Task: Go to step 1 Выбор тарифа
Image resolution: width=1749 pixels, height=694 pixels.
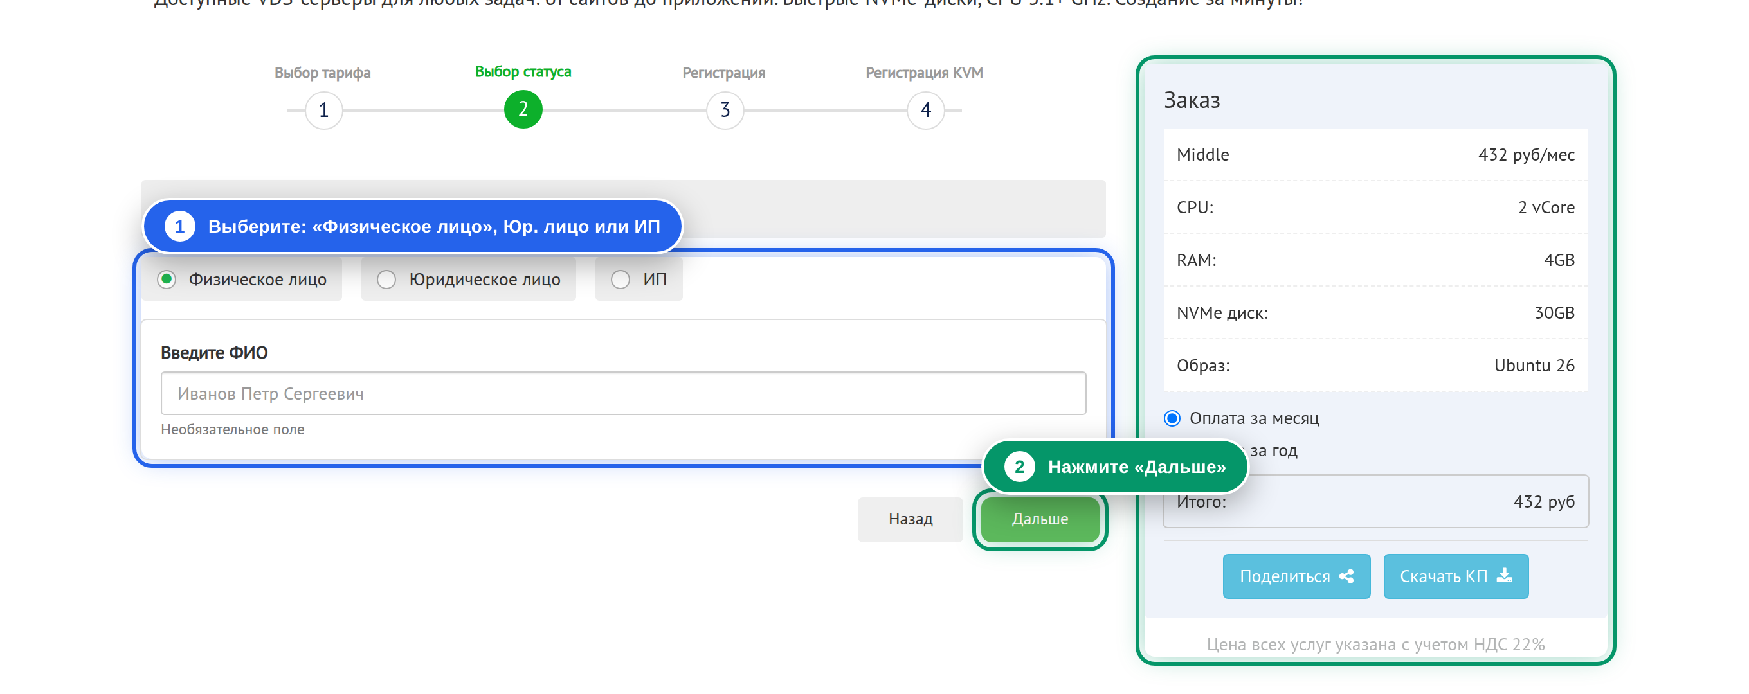Action: tap(324, 110)
